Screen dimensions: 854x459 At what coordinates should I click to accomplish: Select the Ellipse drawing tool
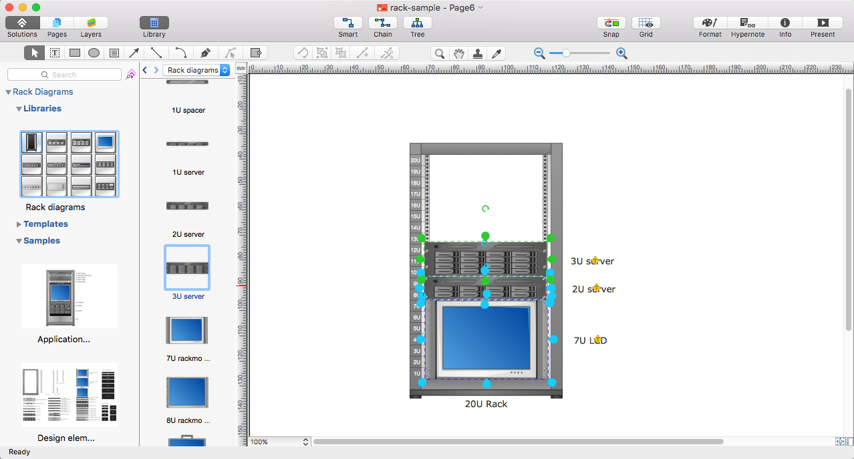[94, 52]
